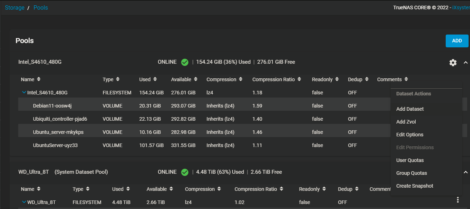This screenshot has height=209, width=470.
Task: Click the green ONLINE status icon for Intel_S4610_480G
Action: (x=185, y=62)
